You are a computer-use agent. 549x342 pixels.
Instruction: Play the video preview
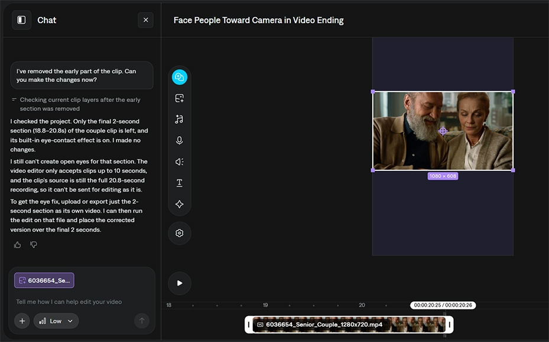click(x=179, y=283)
